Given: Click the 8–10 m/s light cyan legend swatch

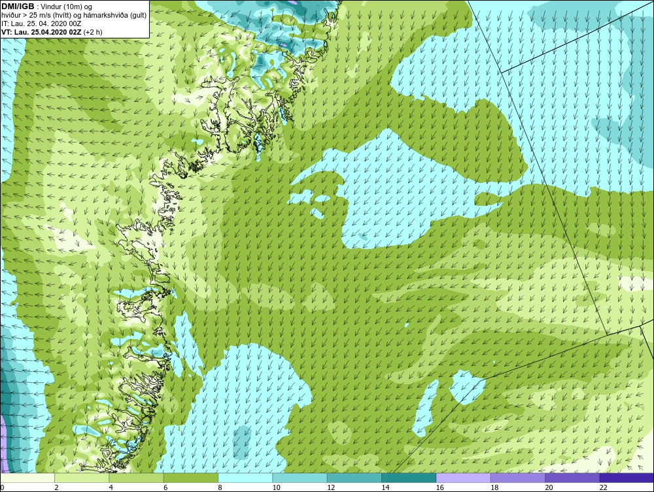Looking at the screenshot, I should point(245,478).
